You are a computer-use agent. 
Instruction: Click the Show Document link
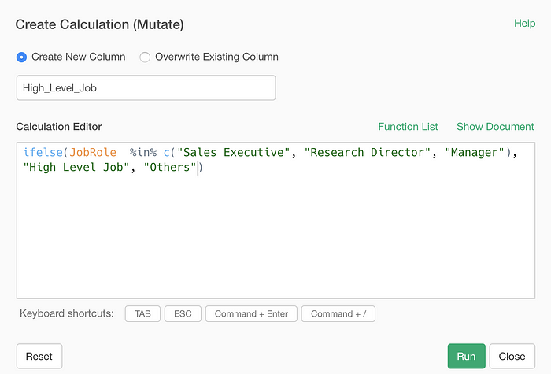(x=495, y=127)
